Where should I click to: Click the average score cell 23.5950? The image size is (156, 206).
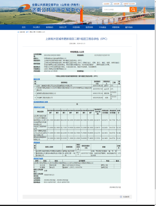tap(97, 138)
